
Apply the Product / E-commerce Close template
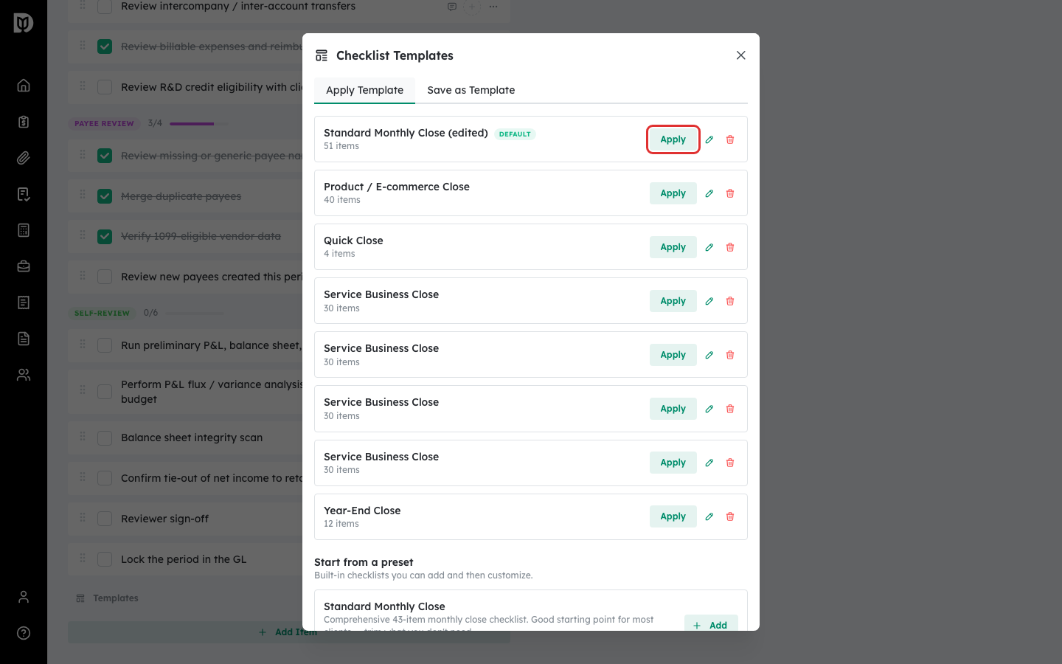coord(673,193)
